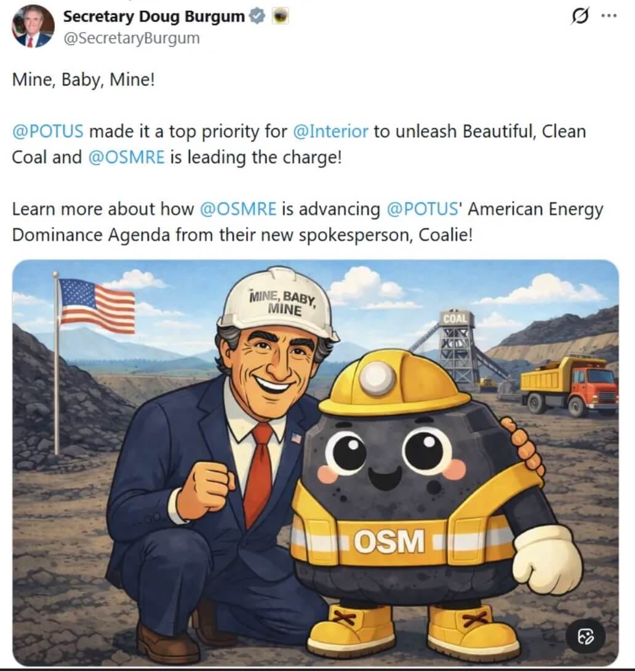Click the edit image icon on the picture
This screenshot has height=671, width=635.
coord(585,637)
